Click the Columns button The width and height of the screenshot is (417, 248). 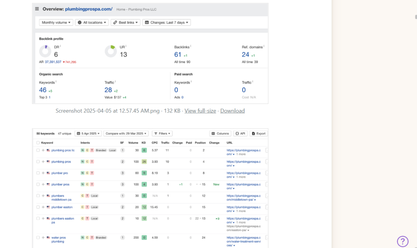point(220,133)
